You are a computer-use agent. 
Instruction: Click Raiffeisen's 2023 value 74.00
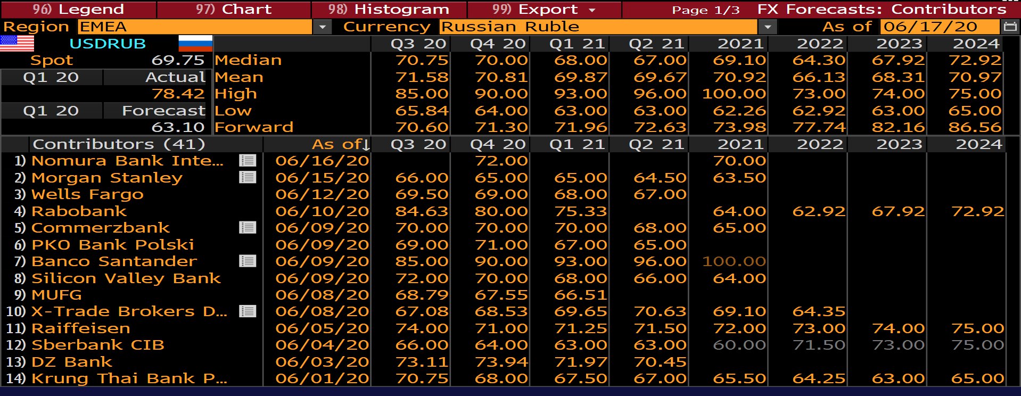click(898, 328)
